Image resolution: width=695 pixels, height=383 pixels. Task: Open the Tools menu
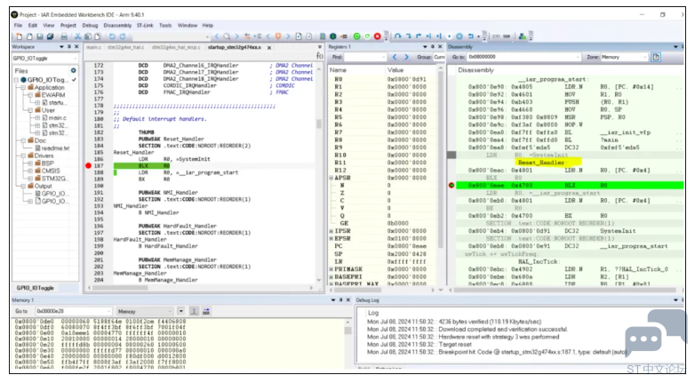(165, 25)
